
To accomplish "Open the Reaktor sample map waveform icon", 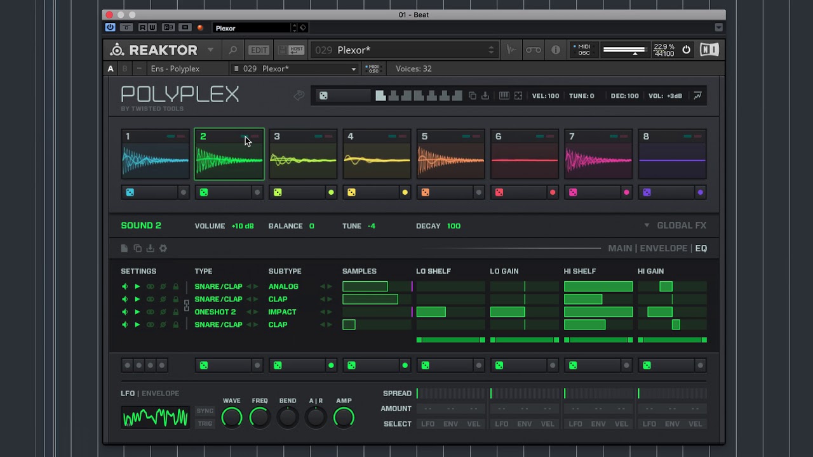I will (x=511, y=50).
